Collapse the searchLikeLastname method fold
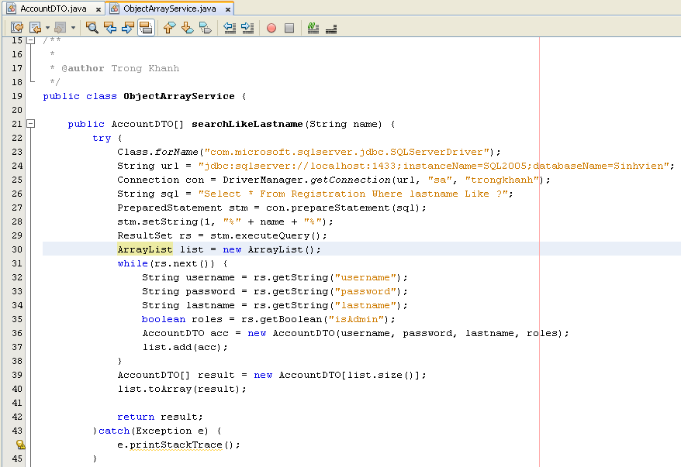This screenshot has width=681, height=467. coord(30,124)
